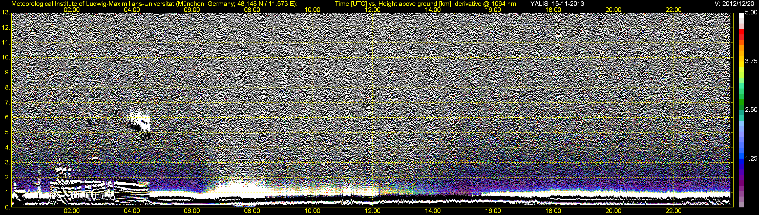Click the '9.' height axis label
Image resolution: width=759 pixels, height=215 pixels.
click(7, 72)
